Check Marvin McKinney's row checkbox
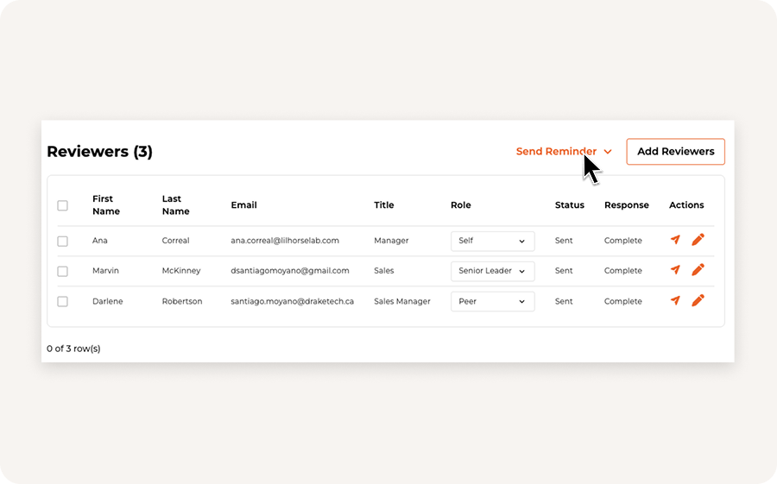This screenshot has width=777, height=484. (x=62, y=272)
